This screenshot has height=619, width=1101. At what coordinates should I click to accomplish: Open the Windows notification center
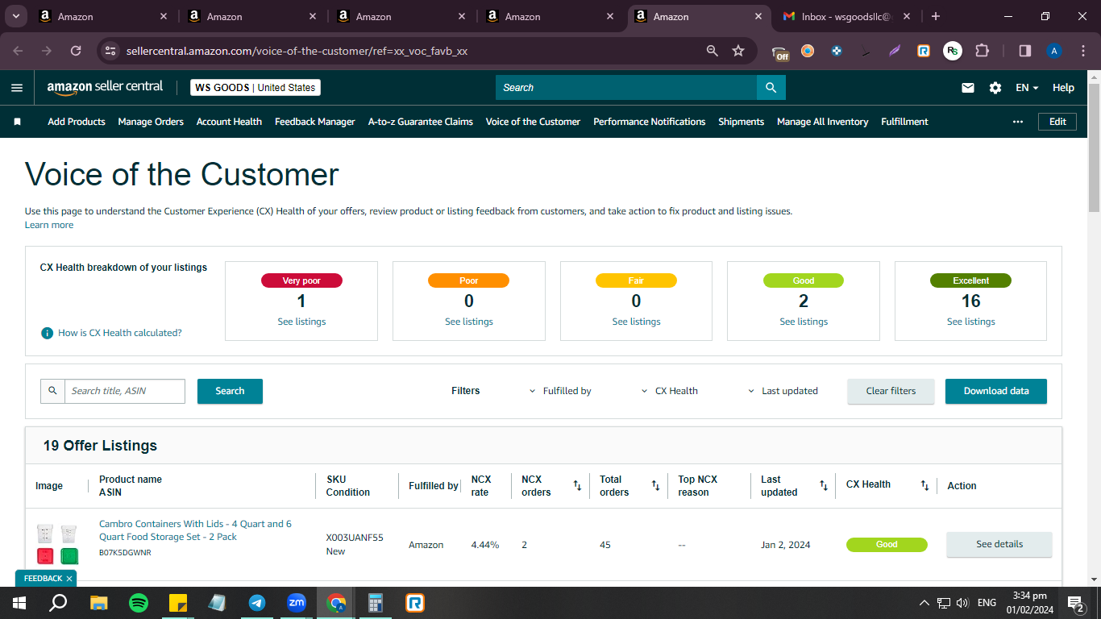pos(1075,603)
